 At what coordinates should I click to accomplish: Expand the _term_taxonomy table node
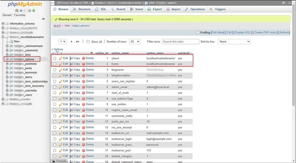click(x=7, y=86)
